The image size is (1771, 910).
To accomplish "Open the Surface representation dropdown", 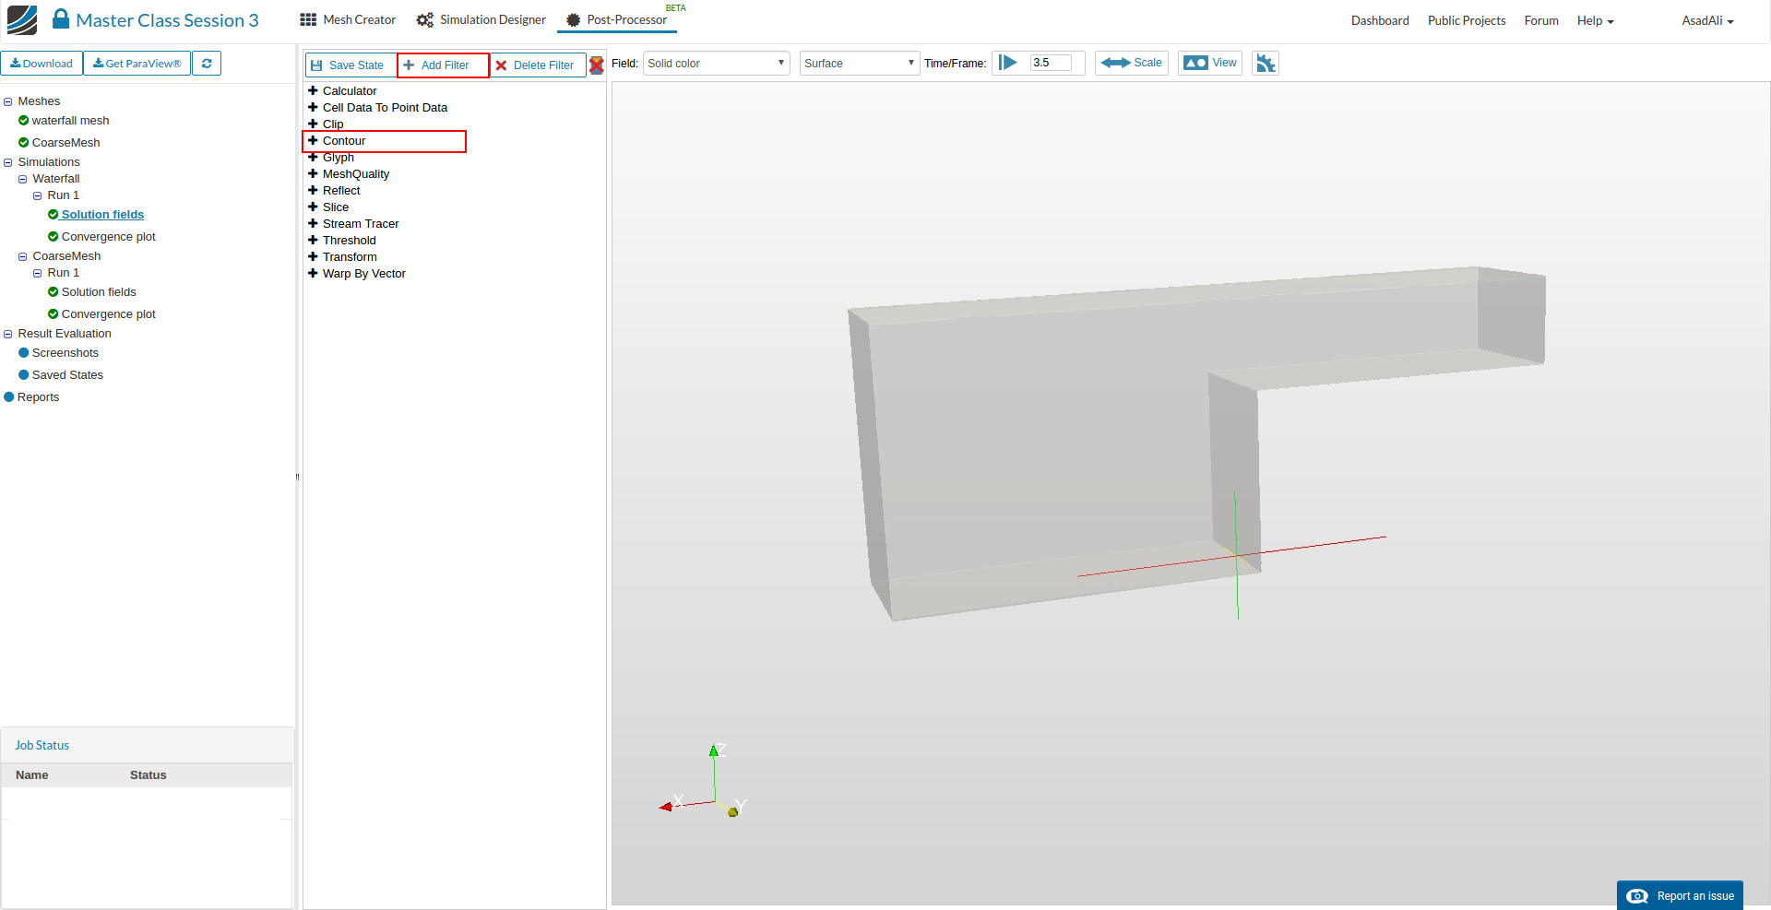I will (x=859, y=64).
